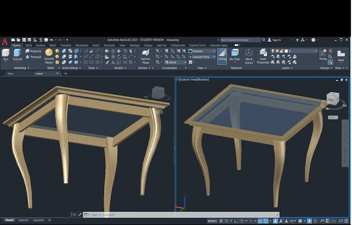The height and width of the screenshot is (225, 352).
Task: Click the Help question mark icon
Action: pyautogui.click(x=314, y=40)
